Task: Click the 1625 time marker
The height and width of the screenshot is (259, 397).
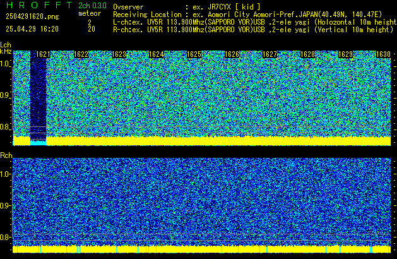Action: click(194, 54)
